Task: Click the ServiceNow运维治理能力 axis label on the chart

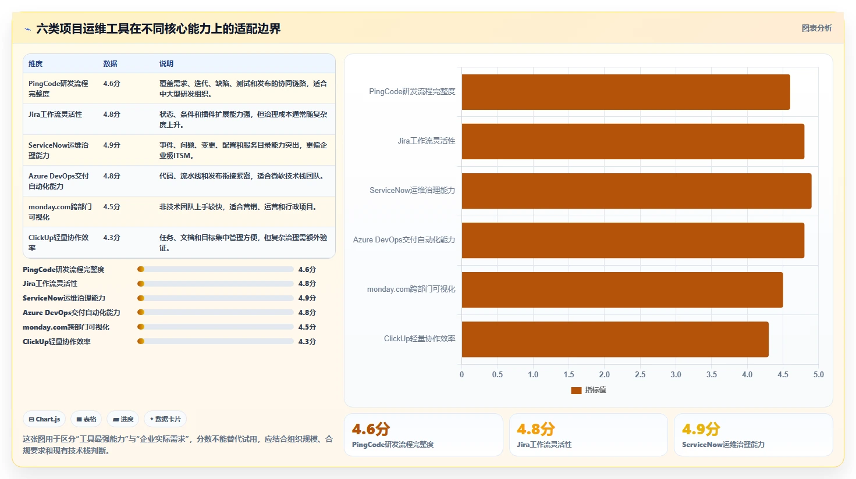Action: coord(413,190)
